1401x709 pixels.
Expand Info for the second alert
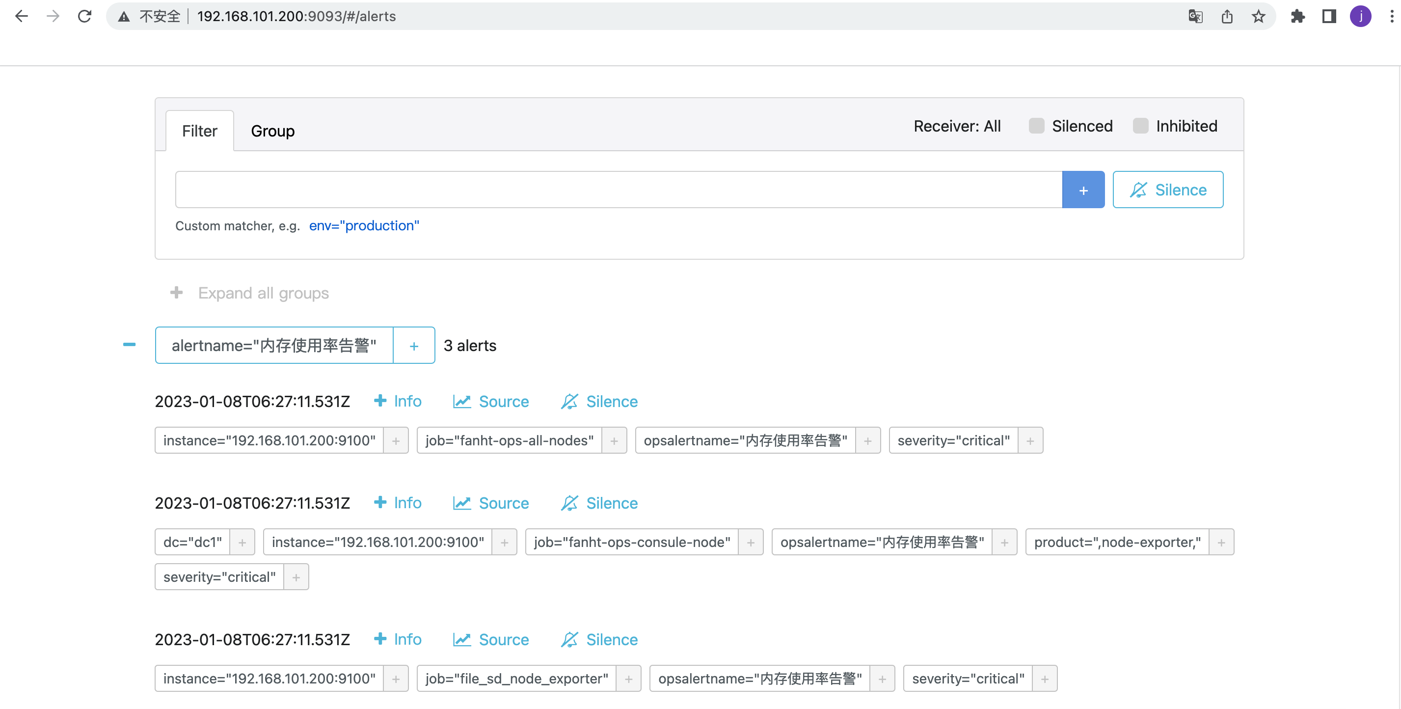pyautogui.click(x=398, y=503)
